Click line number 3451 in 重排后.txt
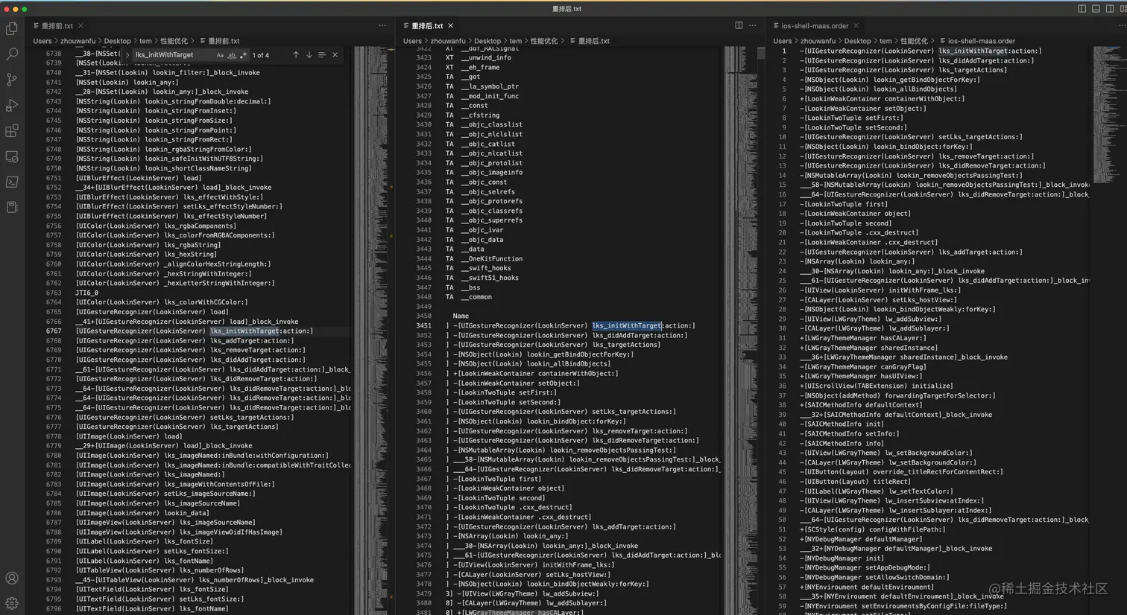 tap(423, 325)
